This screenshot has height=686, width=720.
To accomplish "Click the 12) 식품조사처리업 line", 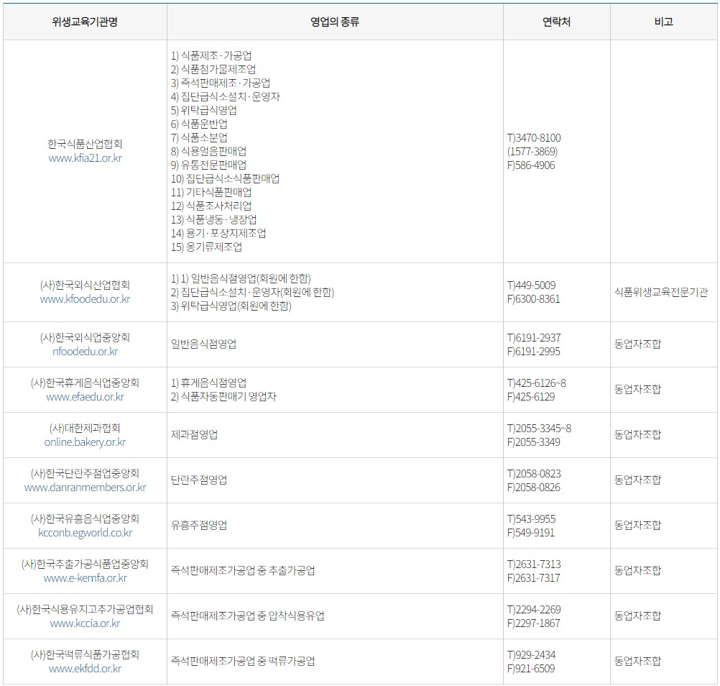I will coord(211,206).
